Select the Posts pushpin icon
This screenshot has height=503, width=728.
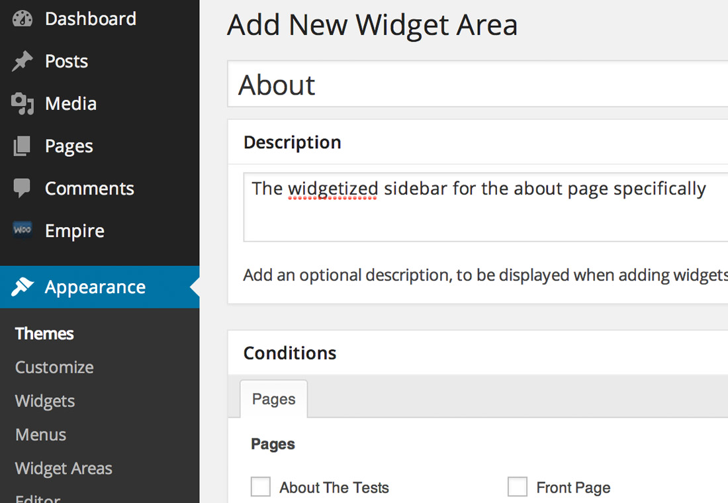[x=21, y=61]
